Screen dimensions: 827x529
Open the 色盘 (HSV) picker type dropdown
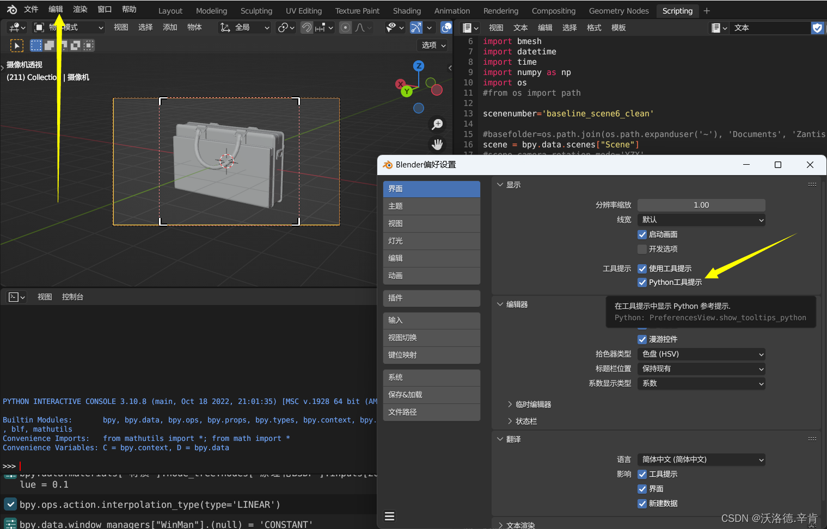(x=701, y=354)
